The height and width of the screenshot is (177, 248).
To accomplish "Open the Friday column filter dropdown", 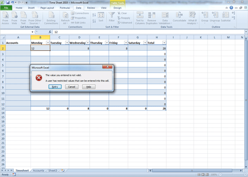I will point(126,43).
